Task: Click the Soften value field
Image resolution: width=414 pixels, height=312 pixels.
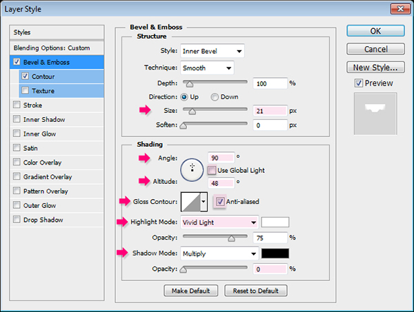Action: click(x=270, y=125)
